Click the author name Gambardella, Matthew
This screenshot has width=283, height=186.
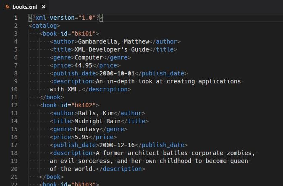[113, 41]
